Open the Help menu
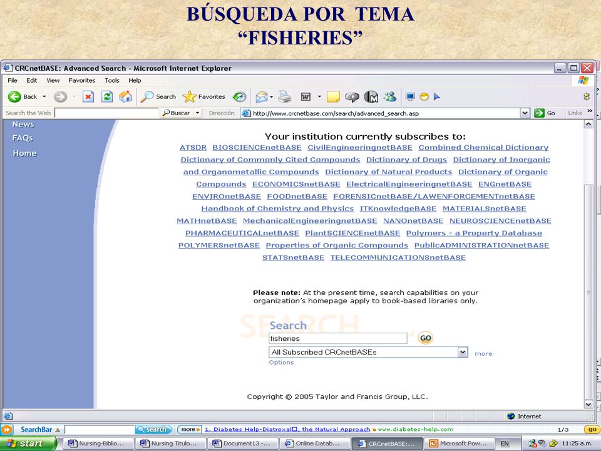The image size is (601, 451). pyautogui.click(x=135, y=81)
